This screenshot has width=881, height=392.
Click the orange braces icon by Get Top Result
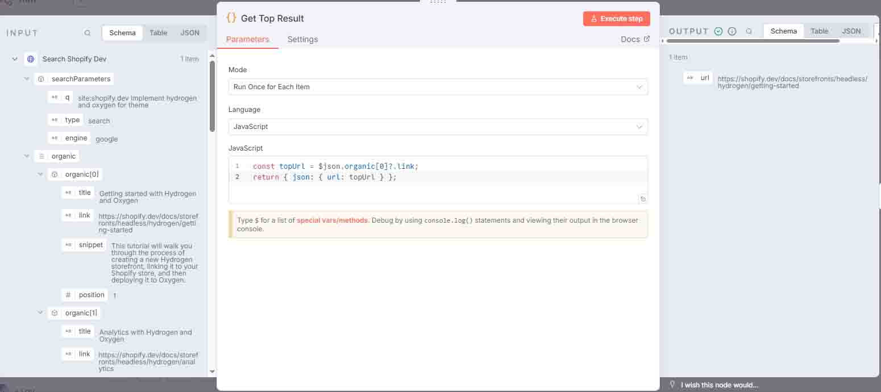point(231,18)
